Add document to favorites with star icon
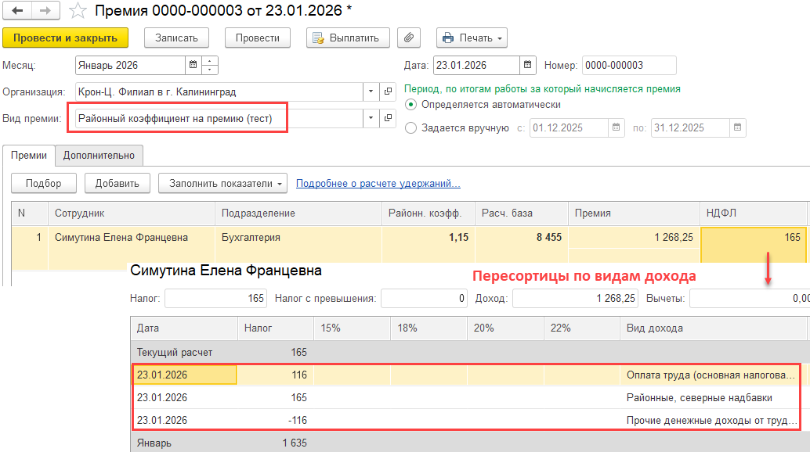The height and width of the screenshot is (452, 810). click(78, 11)
